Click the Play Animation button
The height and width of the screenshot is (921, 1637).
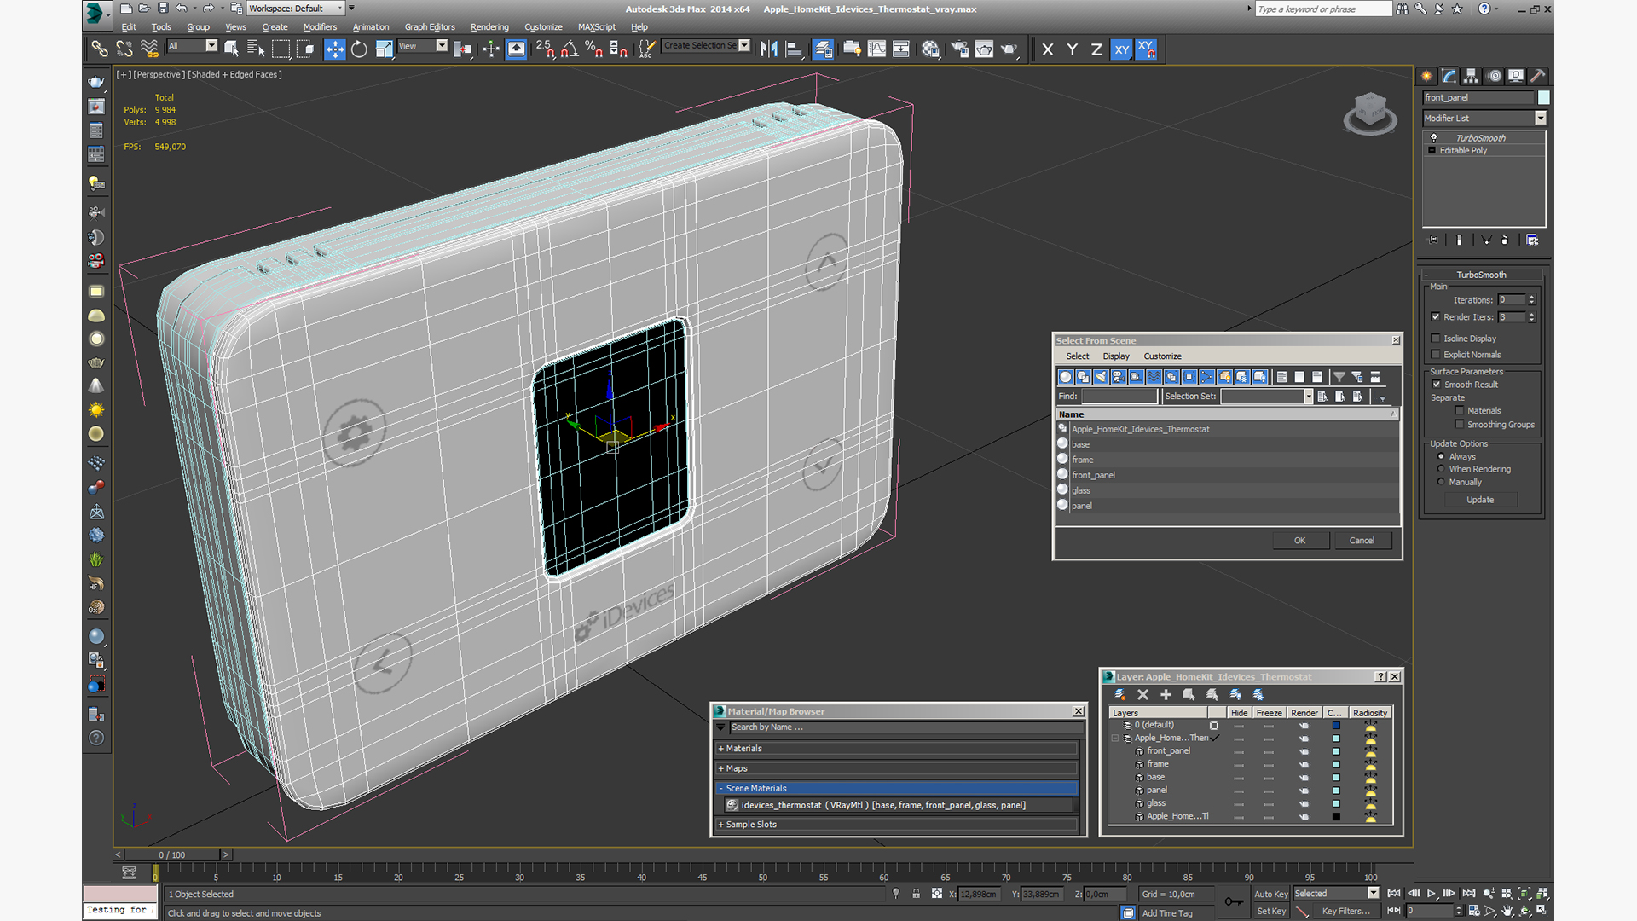click(x=1432, y=894)
